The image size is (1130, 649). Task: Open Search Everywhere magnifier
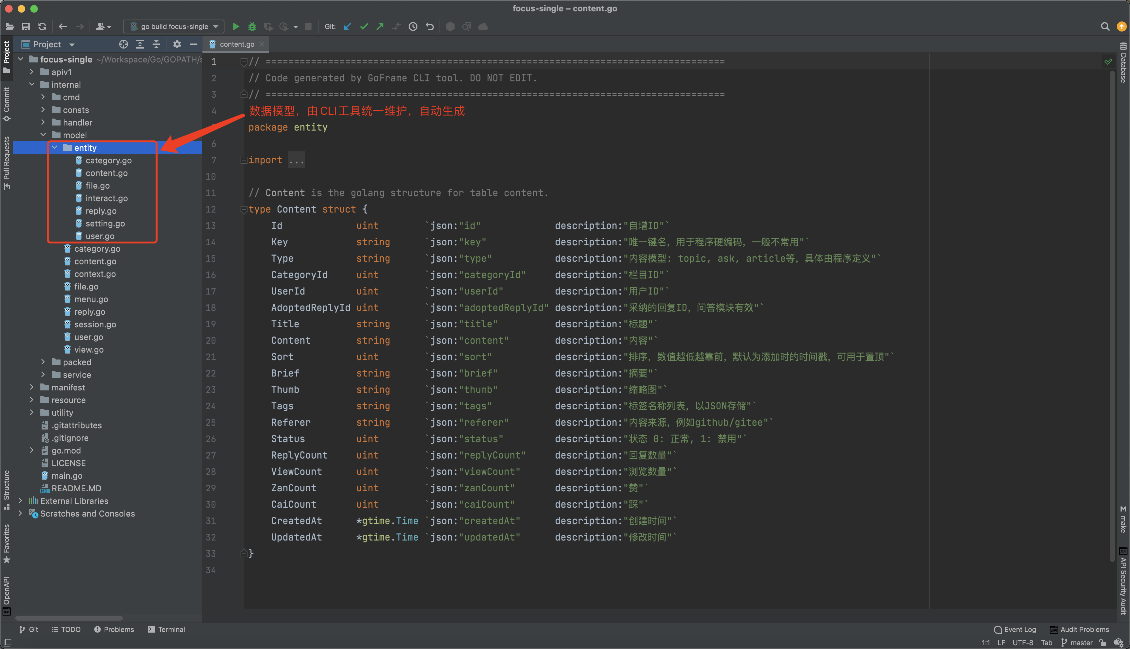click(1105, 26)
